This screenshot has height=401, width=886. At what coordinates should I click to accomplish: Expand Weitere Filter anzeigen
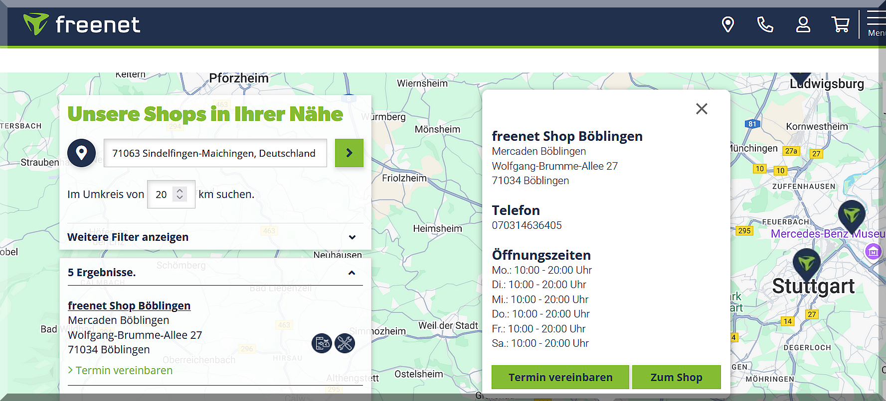click(212, 237)
